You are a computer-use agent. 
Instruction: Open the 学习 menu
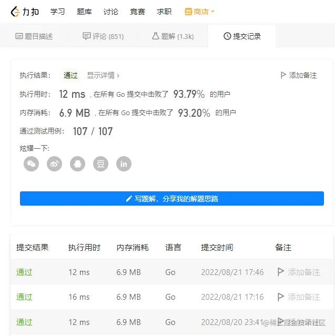click(57, 12)
